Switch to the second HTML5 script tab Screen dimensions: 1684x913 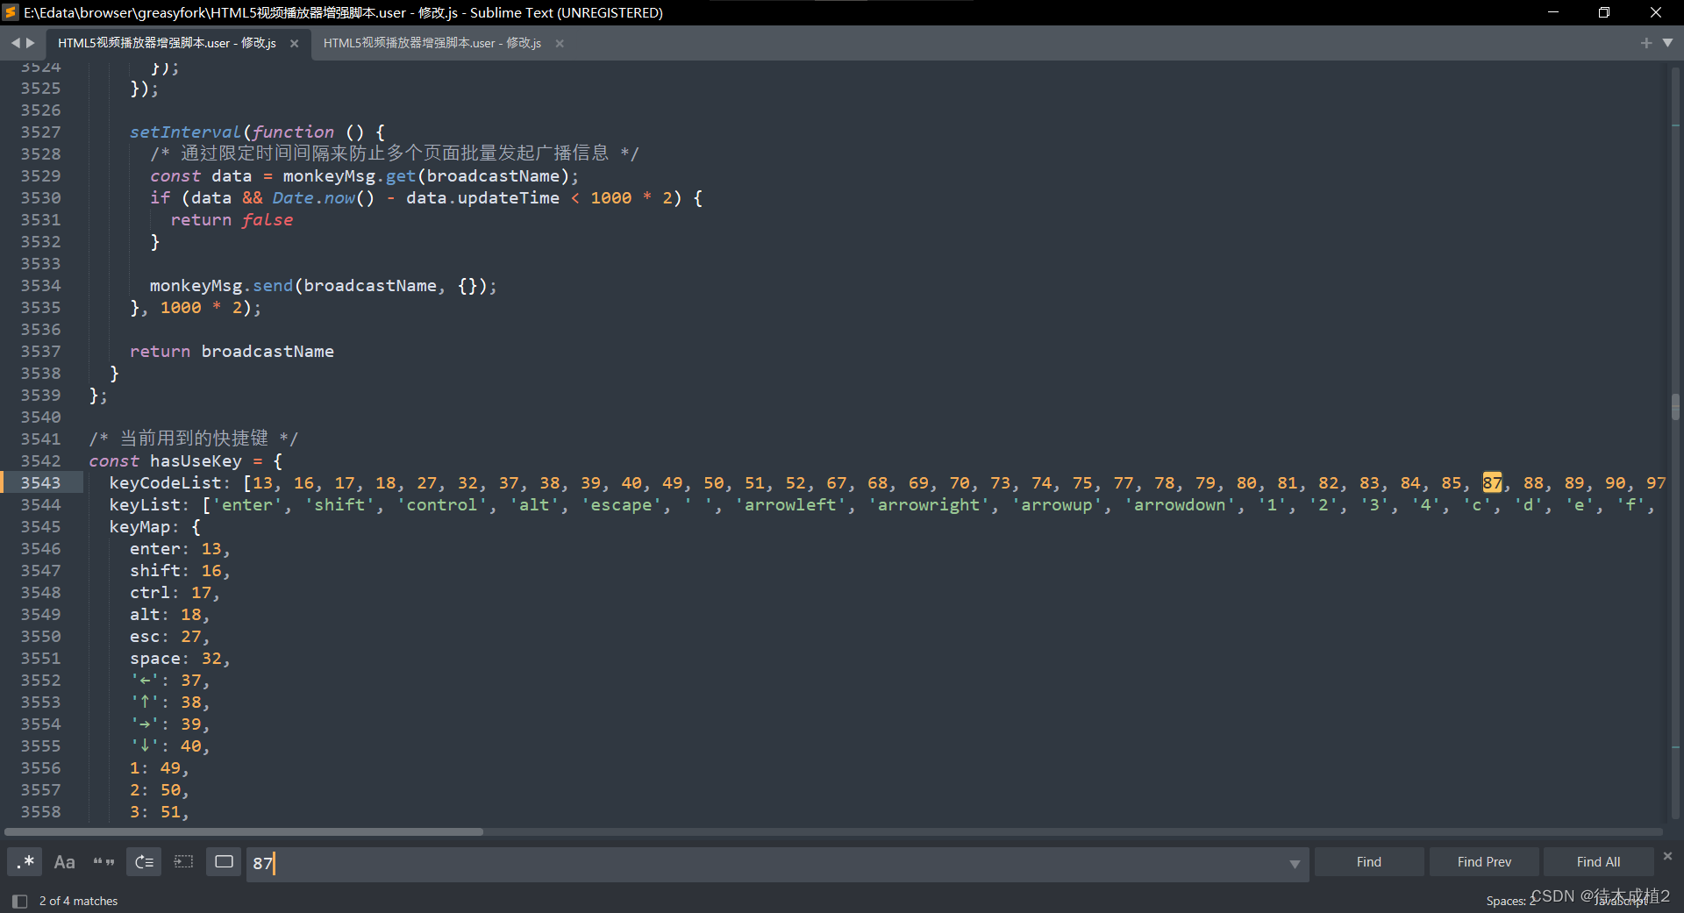432,43
